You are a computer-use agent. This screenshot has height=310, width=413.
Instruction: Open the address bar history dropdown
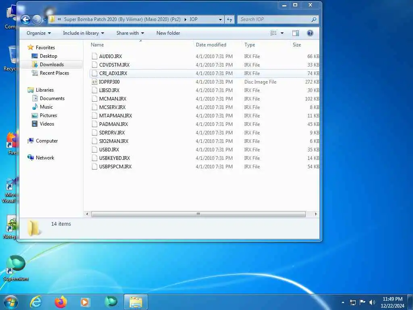point(221,19)
